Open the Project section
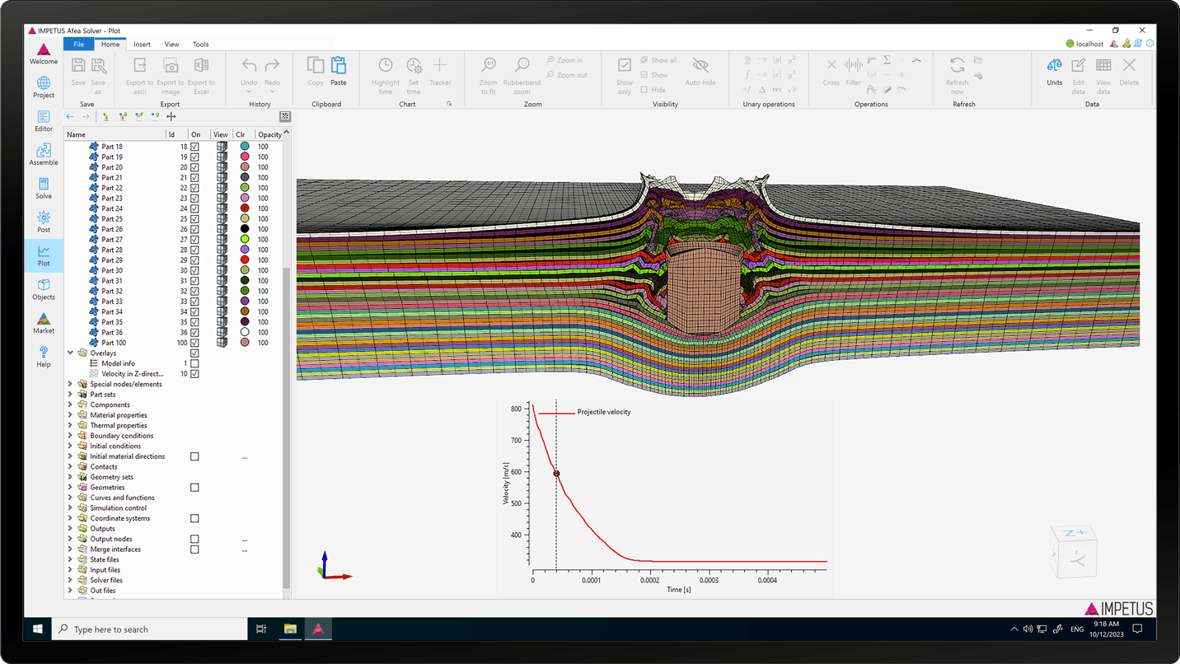The image size is (1180, 664). (44, 87)
